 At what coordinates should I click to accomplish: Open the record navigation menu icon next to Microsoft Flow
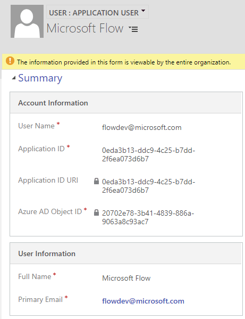133,29
